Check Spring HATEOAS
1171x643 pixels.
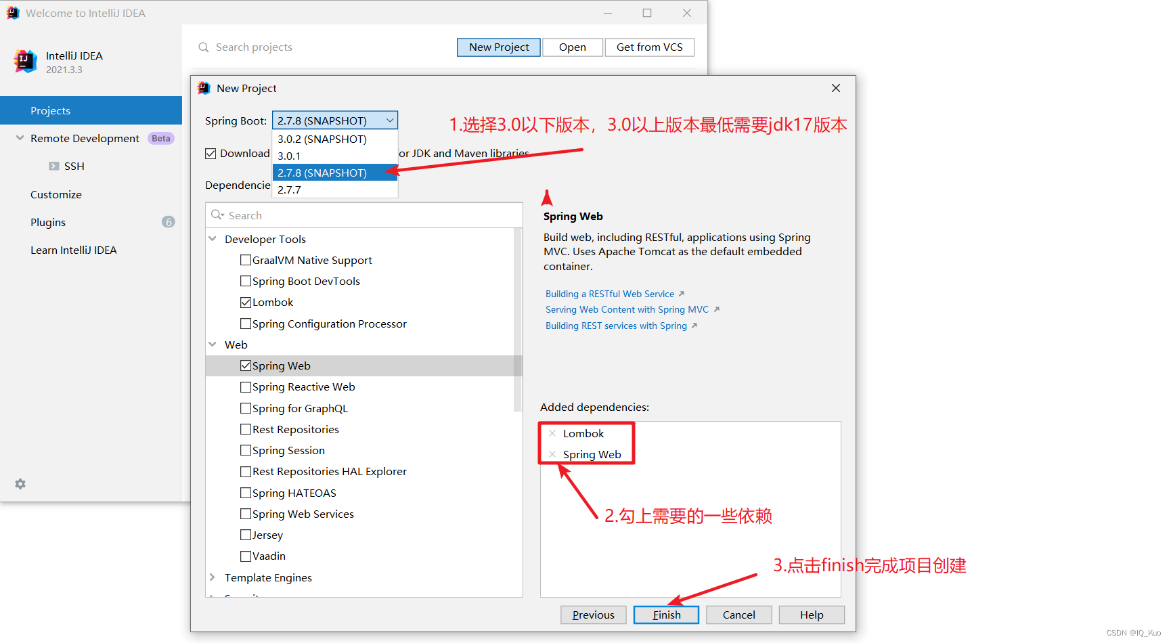pyautogui.click(x=246, y=493)
